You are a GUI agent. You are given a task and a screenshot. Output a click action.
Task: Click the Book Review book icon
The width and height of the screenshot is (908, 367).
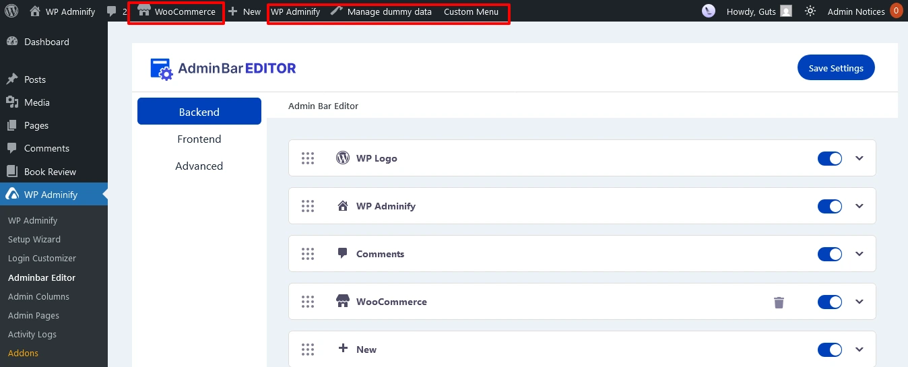[12, 171]
